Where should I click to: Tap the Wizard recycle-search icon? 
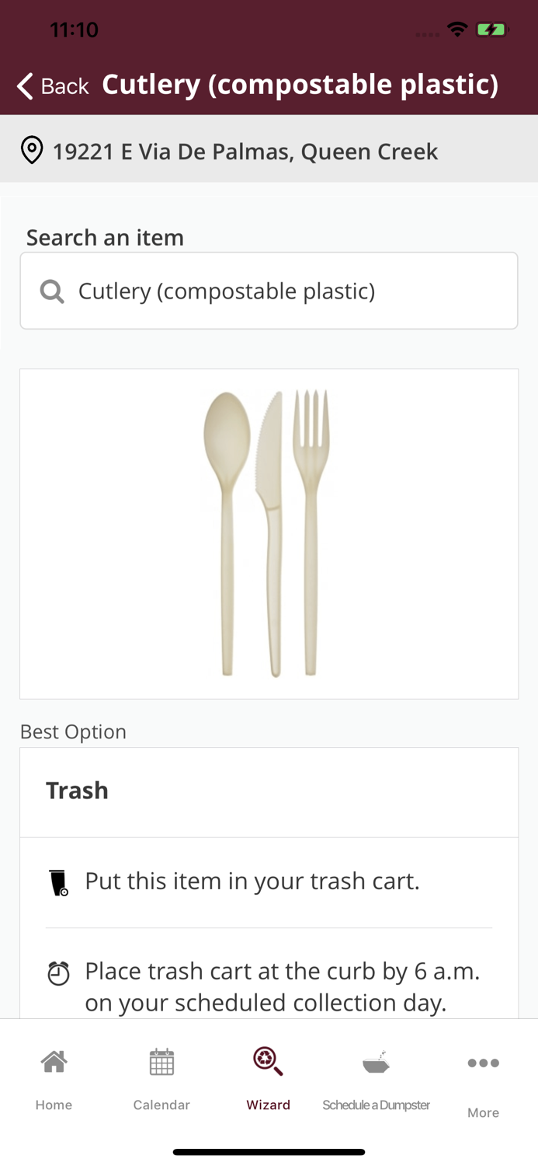pos(268,1061)
